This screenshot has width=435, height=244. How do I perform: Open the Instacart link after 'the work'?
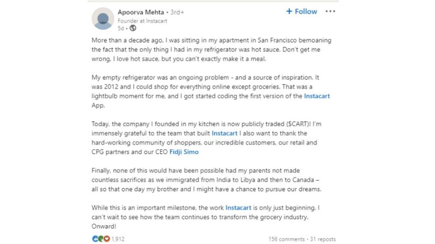[x=238, y=208]
